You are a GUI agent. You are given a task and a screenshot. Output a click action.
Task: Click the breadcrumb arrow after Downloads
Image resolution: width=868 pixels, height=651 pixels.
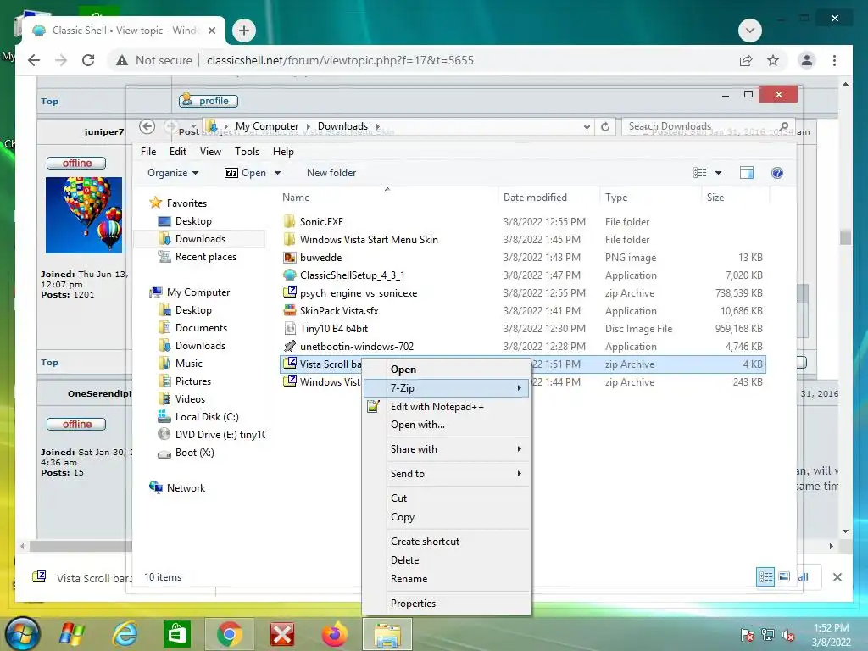378,127
